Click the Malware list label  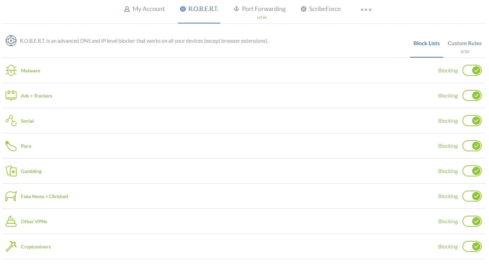pos(30,71)
